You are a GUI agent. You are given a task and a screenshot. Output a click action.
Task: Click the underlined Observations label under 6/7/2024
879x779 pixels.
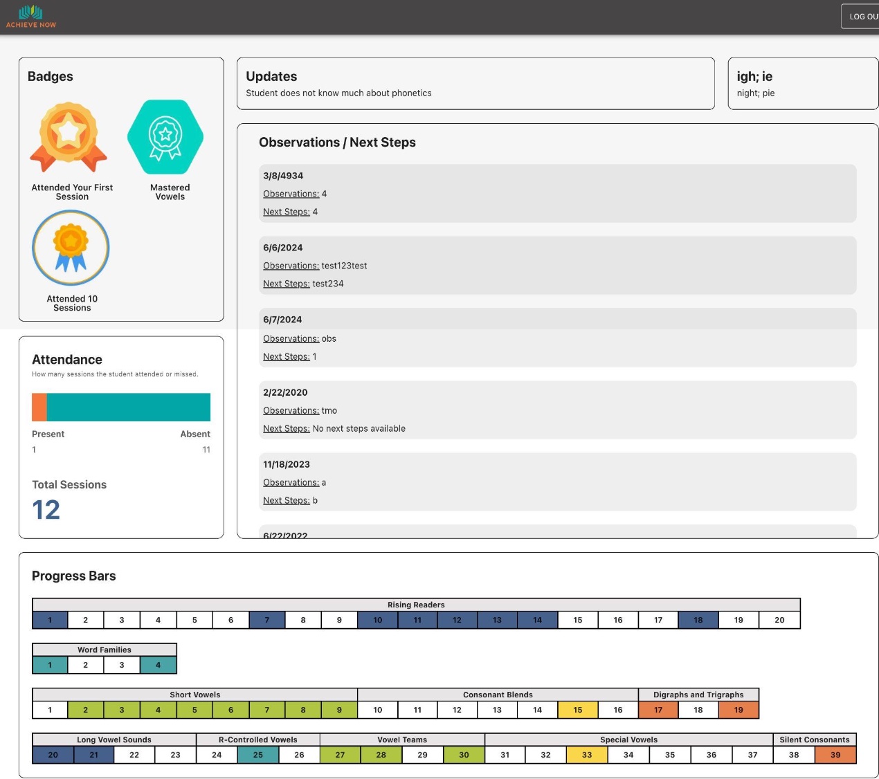[x=291, y=338]
